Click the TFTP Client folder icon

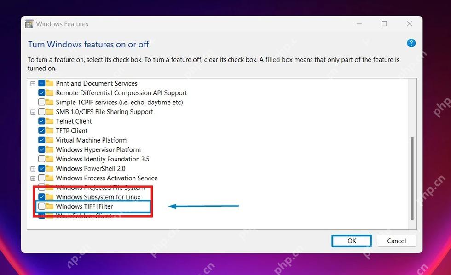50,131
